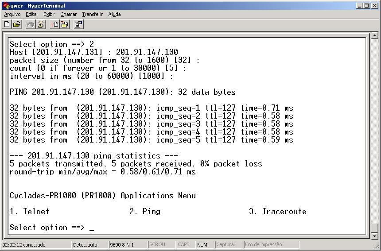Screen dimensions: 381x251
Task: Click the vertical scrollbar down arrow
Action: pos(375,236)
